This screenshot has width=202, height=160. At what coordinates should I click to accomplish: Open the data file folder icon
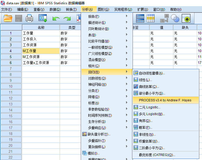(x=8, y=18)
